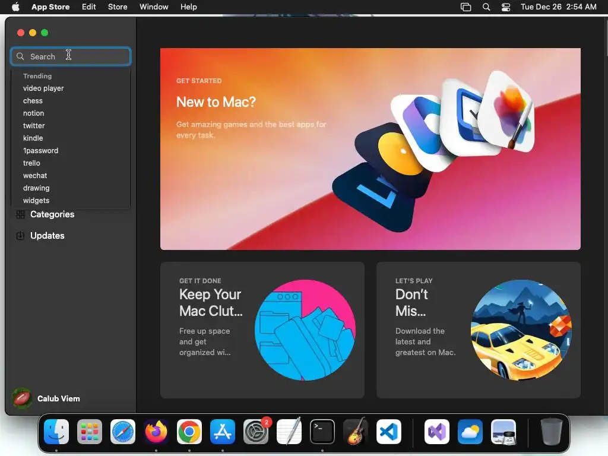The height and width of the screenshot is (456, 608).
Task: Go to Updates in the sidebar
Action: click(47, 235)
